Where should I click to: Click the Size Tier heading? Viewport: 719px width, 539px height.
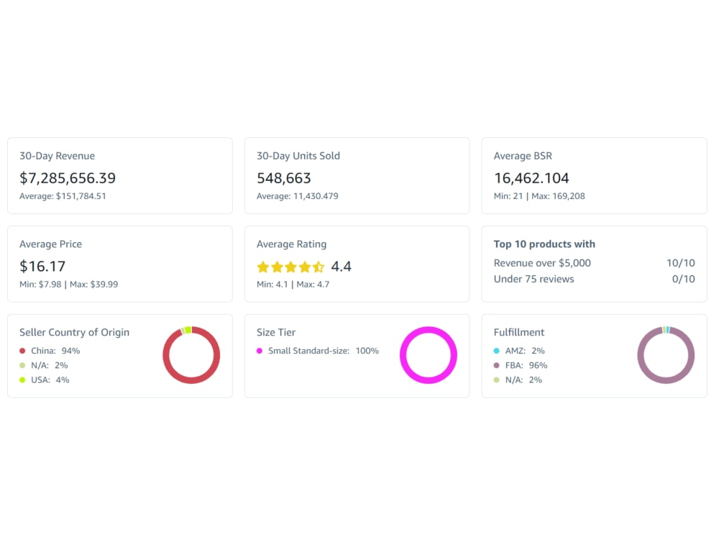click(x=276, y=332)
